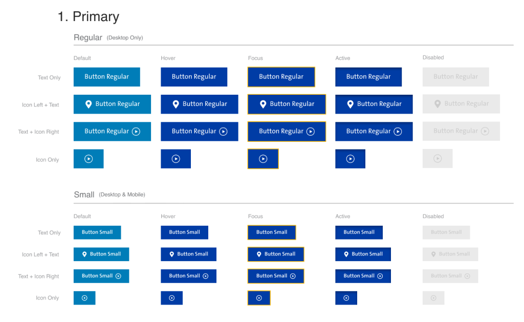This screenshot has width=524, height=322.
Task: Click Hover text-only Button Small
Action: (x=184, y=232)
